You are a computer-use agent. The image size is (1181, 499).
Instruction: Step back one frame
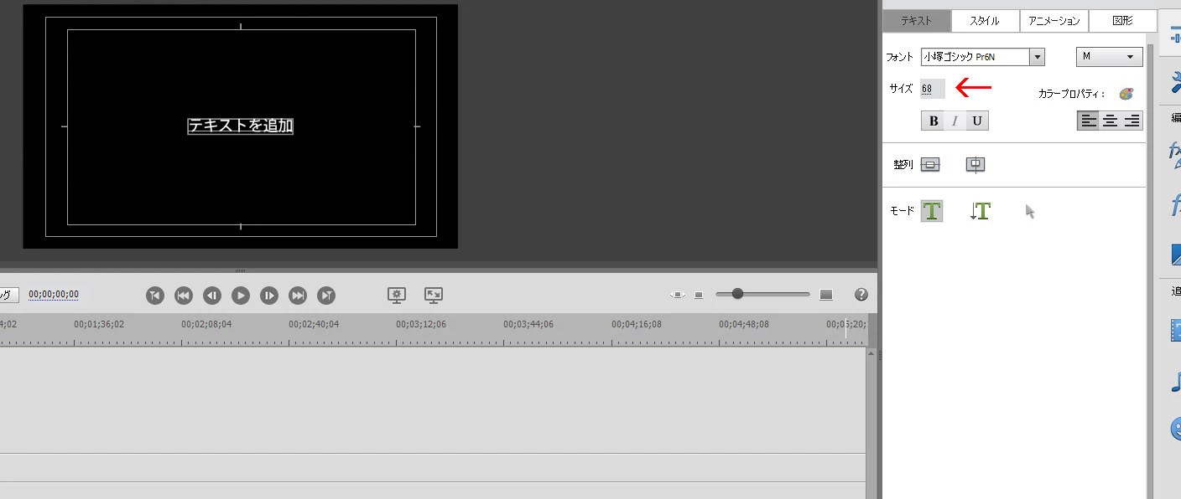[212, 295]
